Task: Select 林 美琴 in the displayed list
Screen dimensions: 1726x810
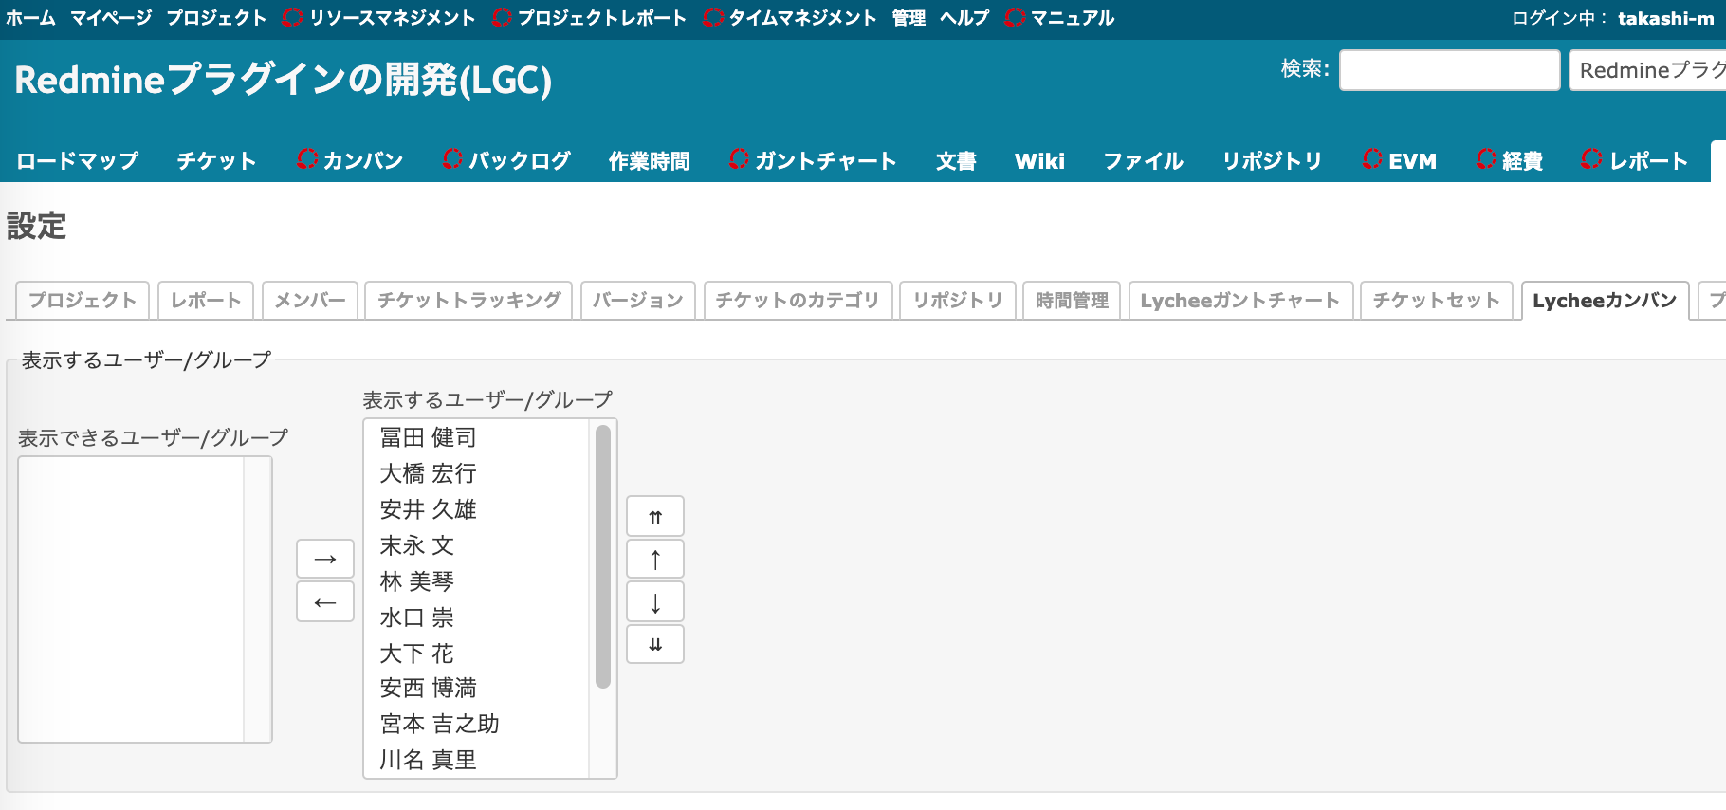Action: pos(417,581)
